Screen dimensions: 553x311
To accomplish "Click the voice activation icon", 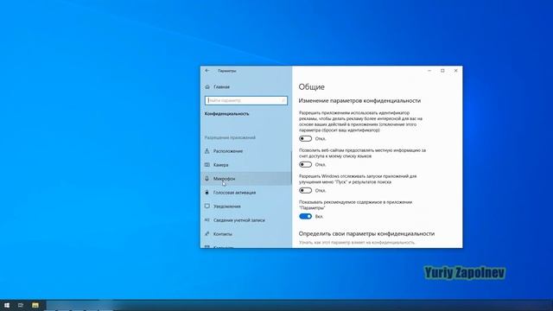I will pyautogui.click(x=207, y=193).
